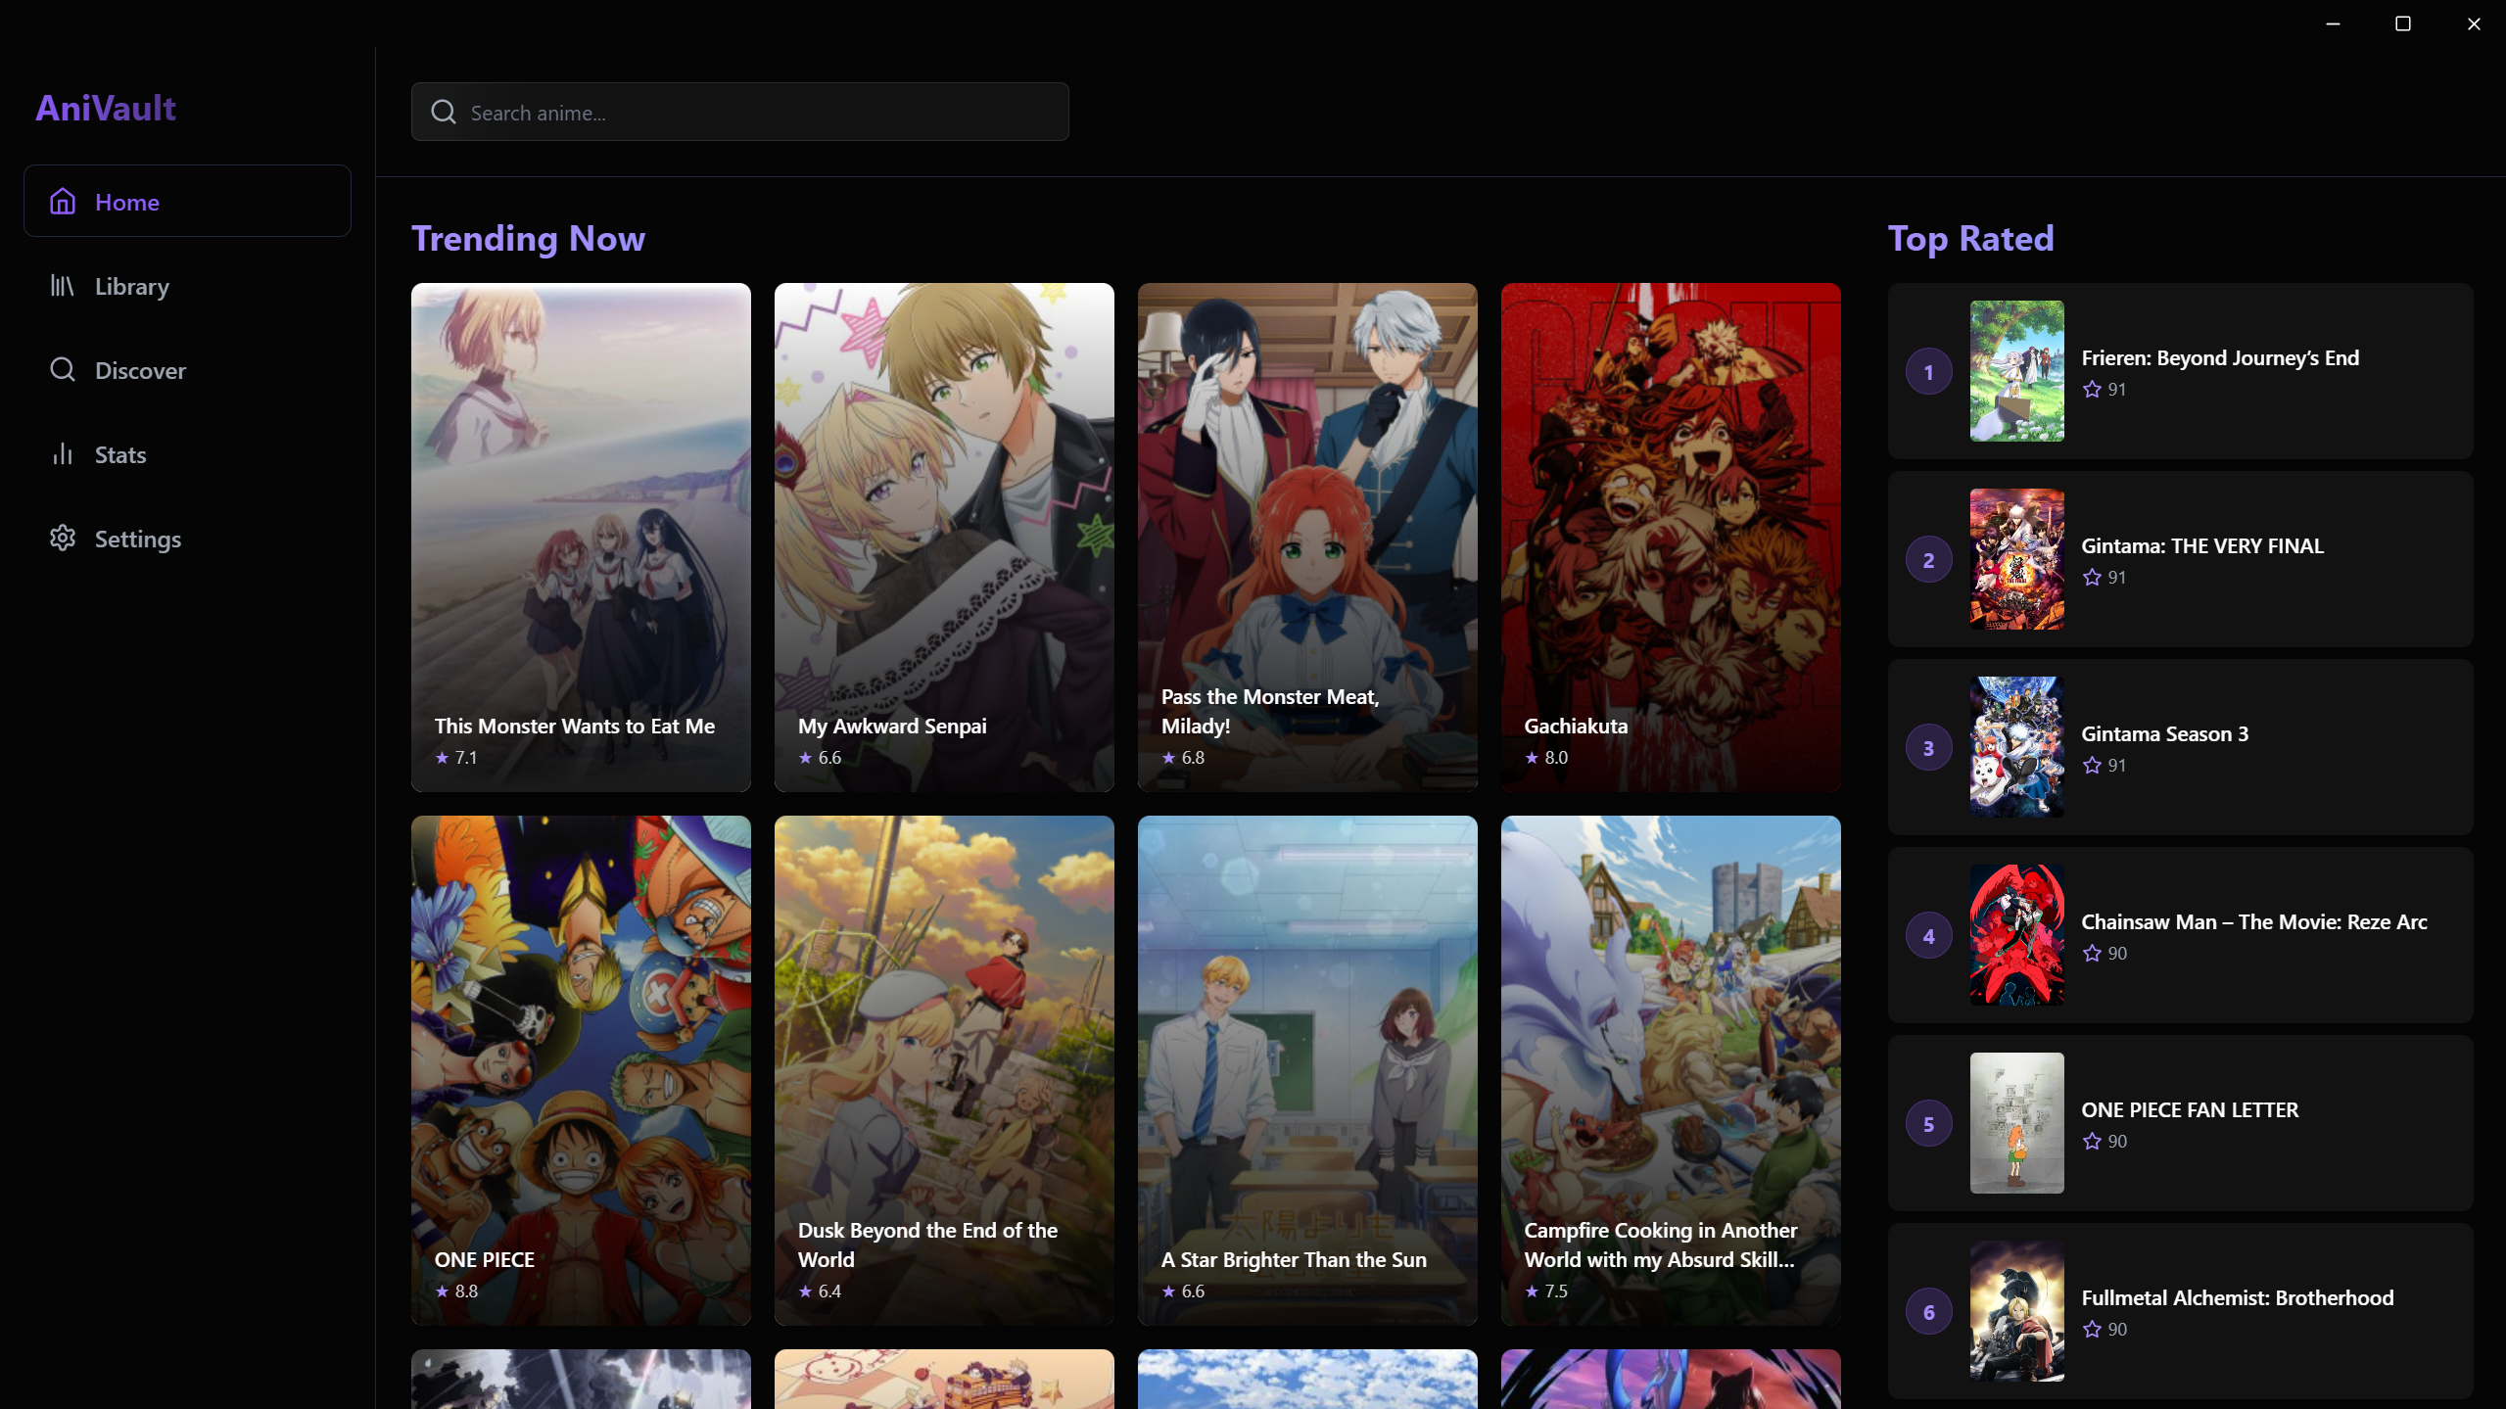The height and width of the screenshot is (1409, 2506).
Task: Open the Library menu item
Action: (x=132, y=287)
